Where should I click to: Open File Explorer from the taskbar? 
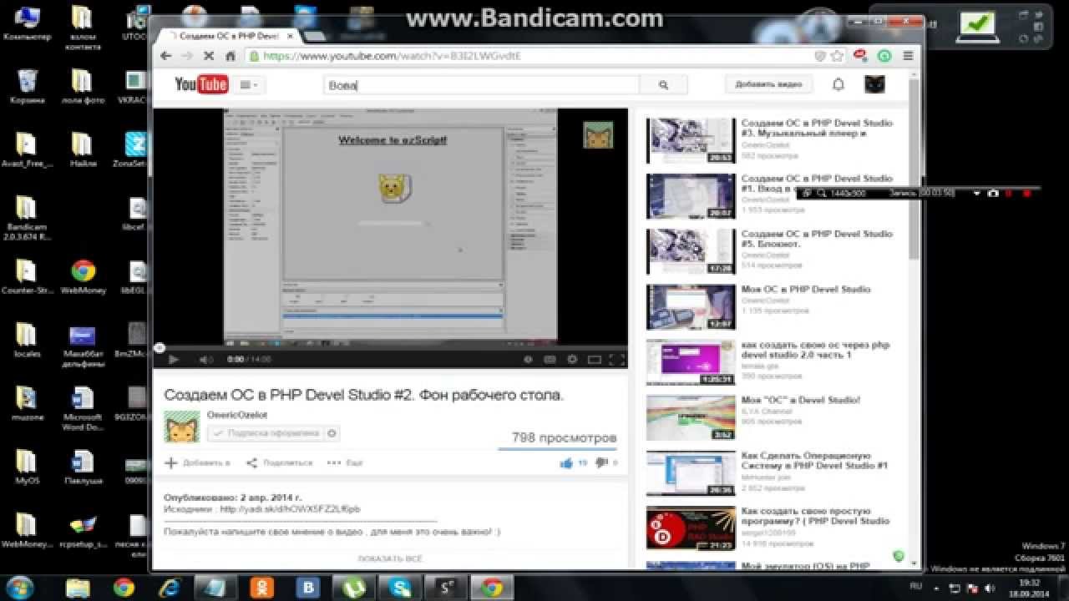78,588
